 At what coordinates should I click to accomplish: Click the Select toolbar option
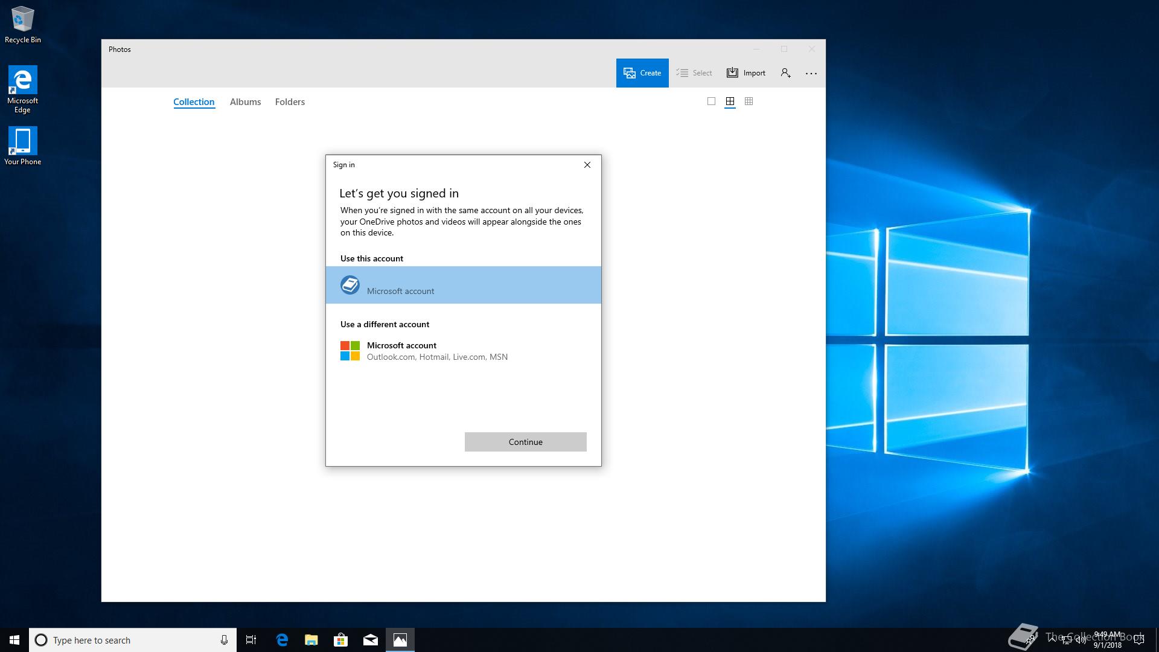(694, 73)
